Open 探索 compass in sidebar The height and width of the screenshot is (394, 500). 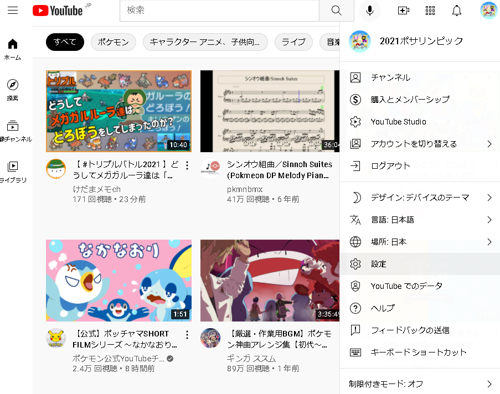[13, 90]
